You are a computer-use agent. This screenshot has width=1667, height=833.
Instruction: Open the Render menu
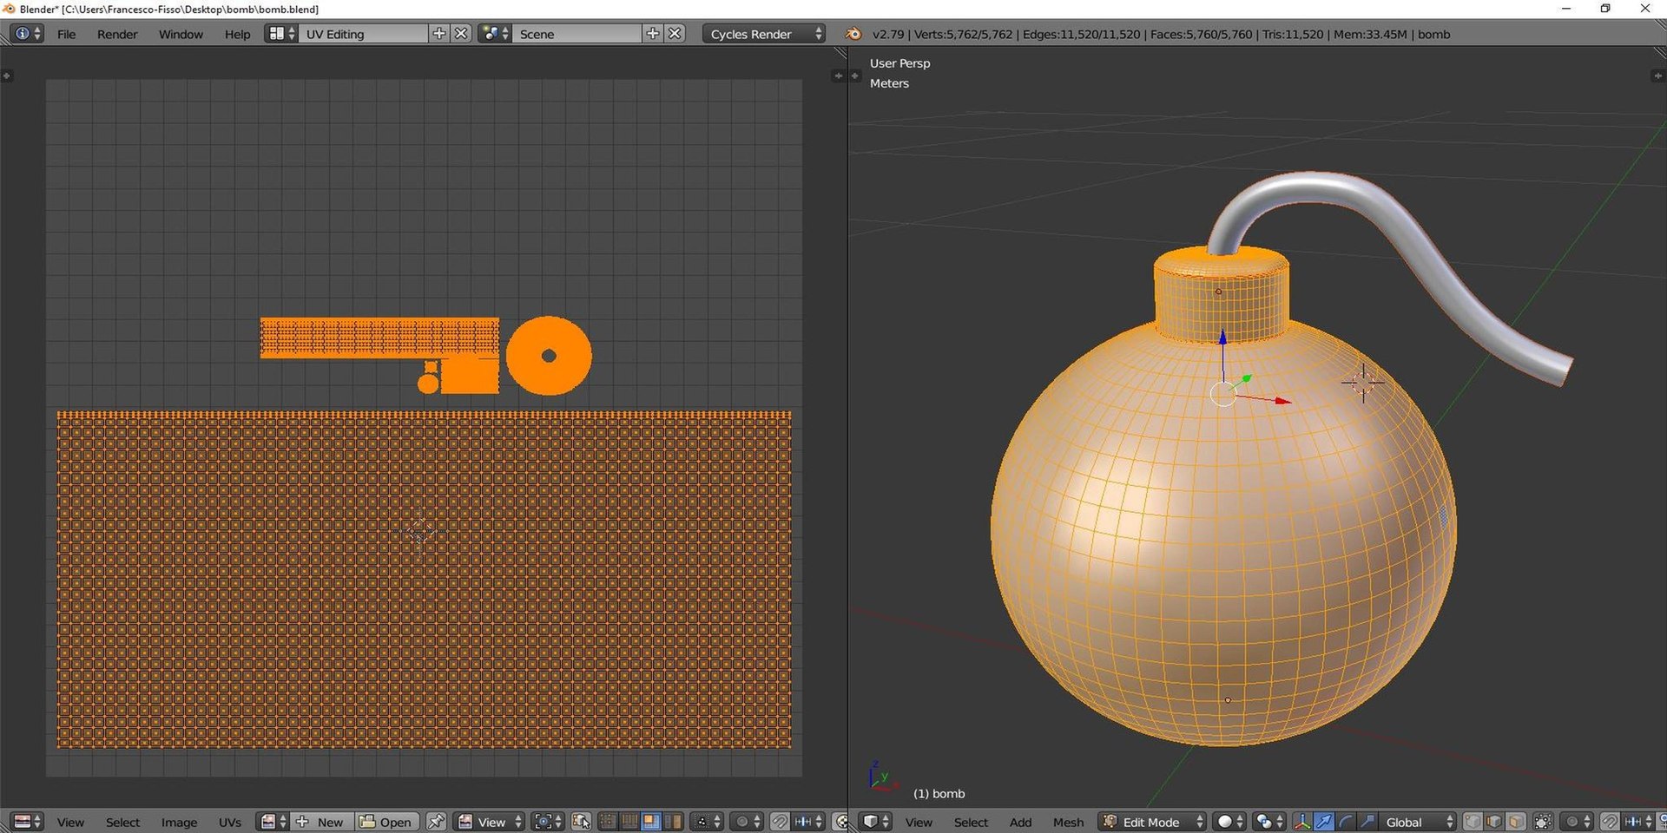(x=117, y=34)
